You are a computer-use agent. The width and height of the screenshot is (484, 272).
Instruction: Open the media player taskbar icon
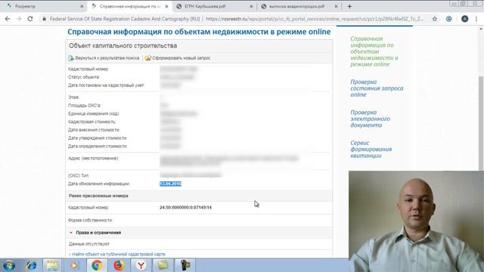(x=74, y=265)
